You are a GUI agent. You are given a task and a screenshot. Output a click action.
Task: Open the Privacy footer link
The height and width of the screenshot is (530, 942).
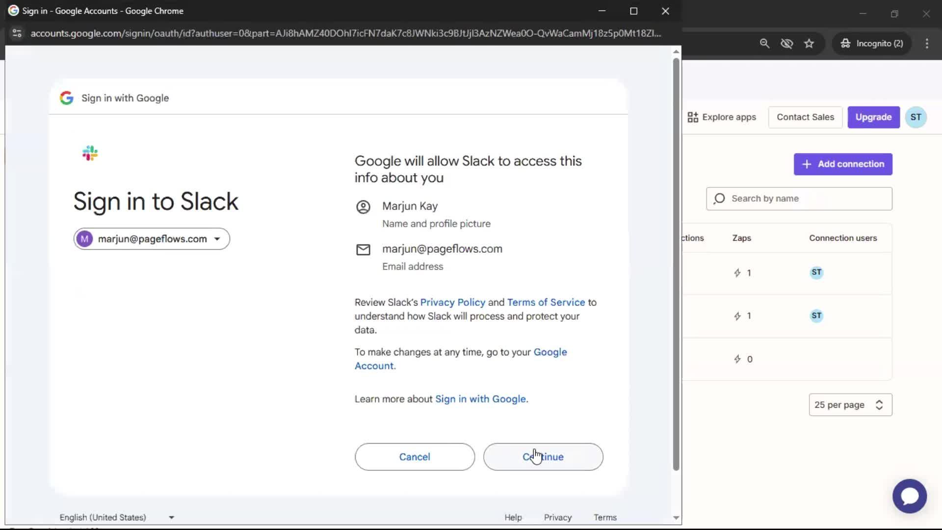pyautogui.click(x=558, y=517)
